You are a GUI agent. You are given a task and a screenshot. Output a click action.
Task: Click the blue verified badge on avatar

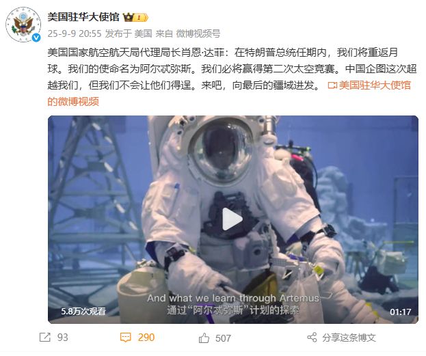point(36,38)
